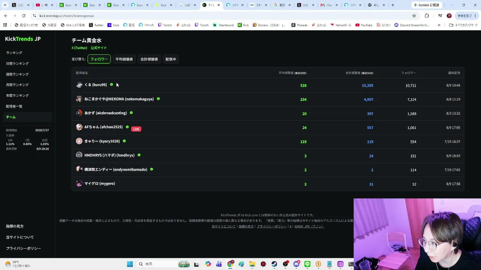481x270 pixels.
Task: Open 週間ランキング in the sidebar
Action: [x=17, y=74]
